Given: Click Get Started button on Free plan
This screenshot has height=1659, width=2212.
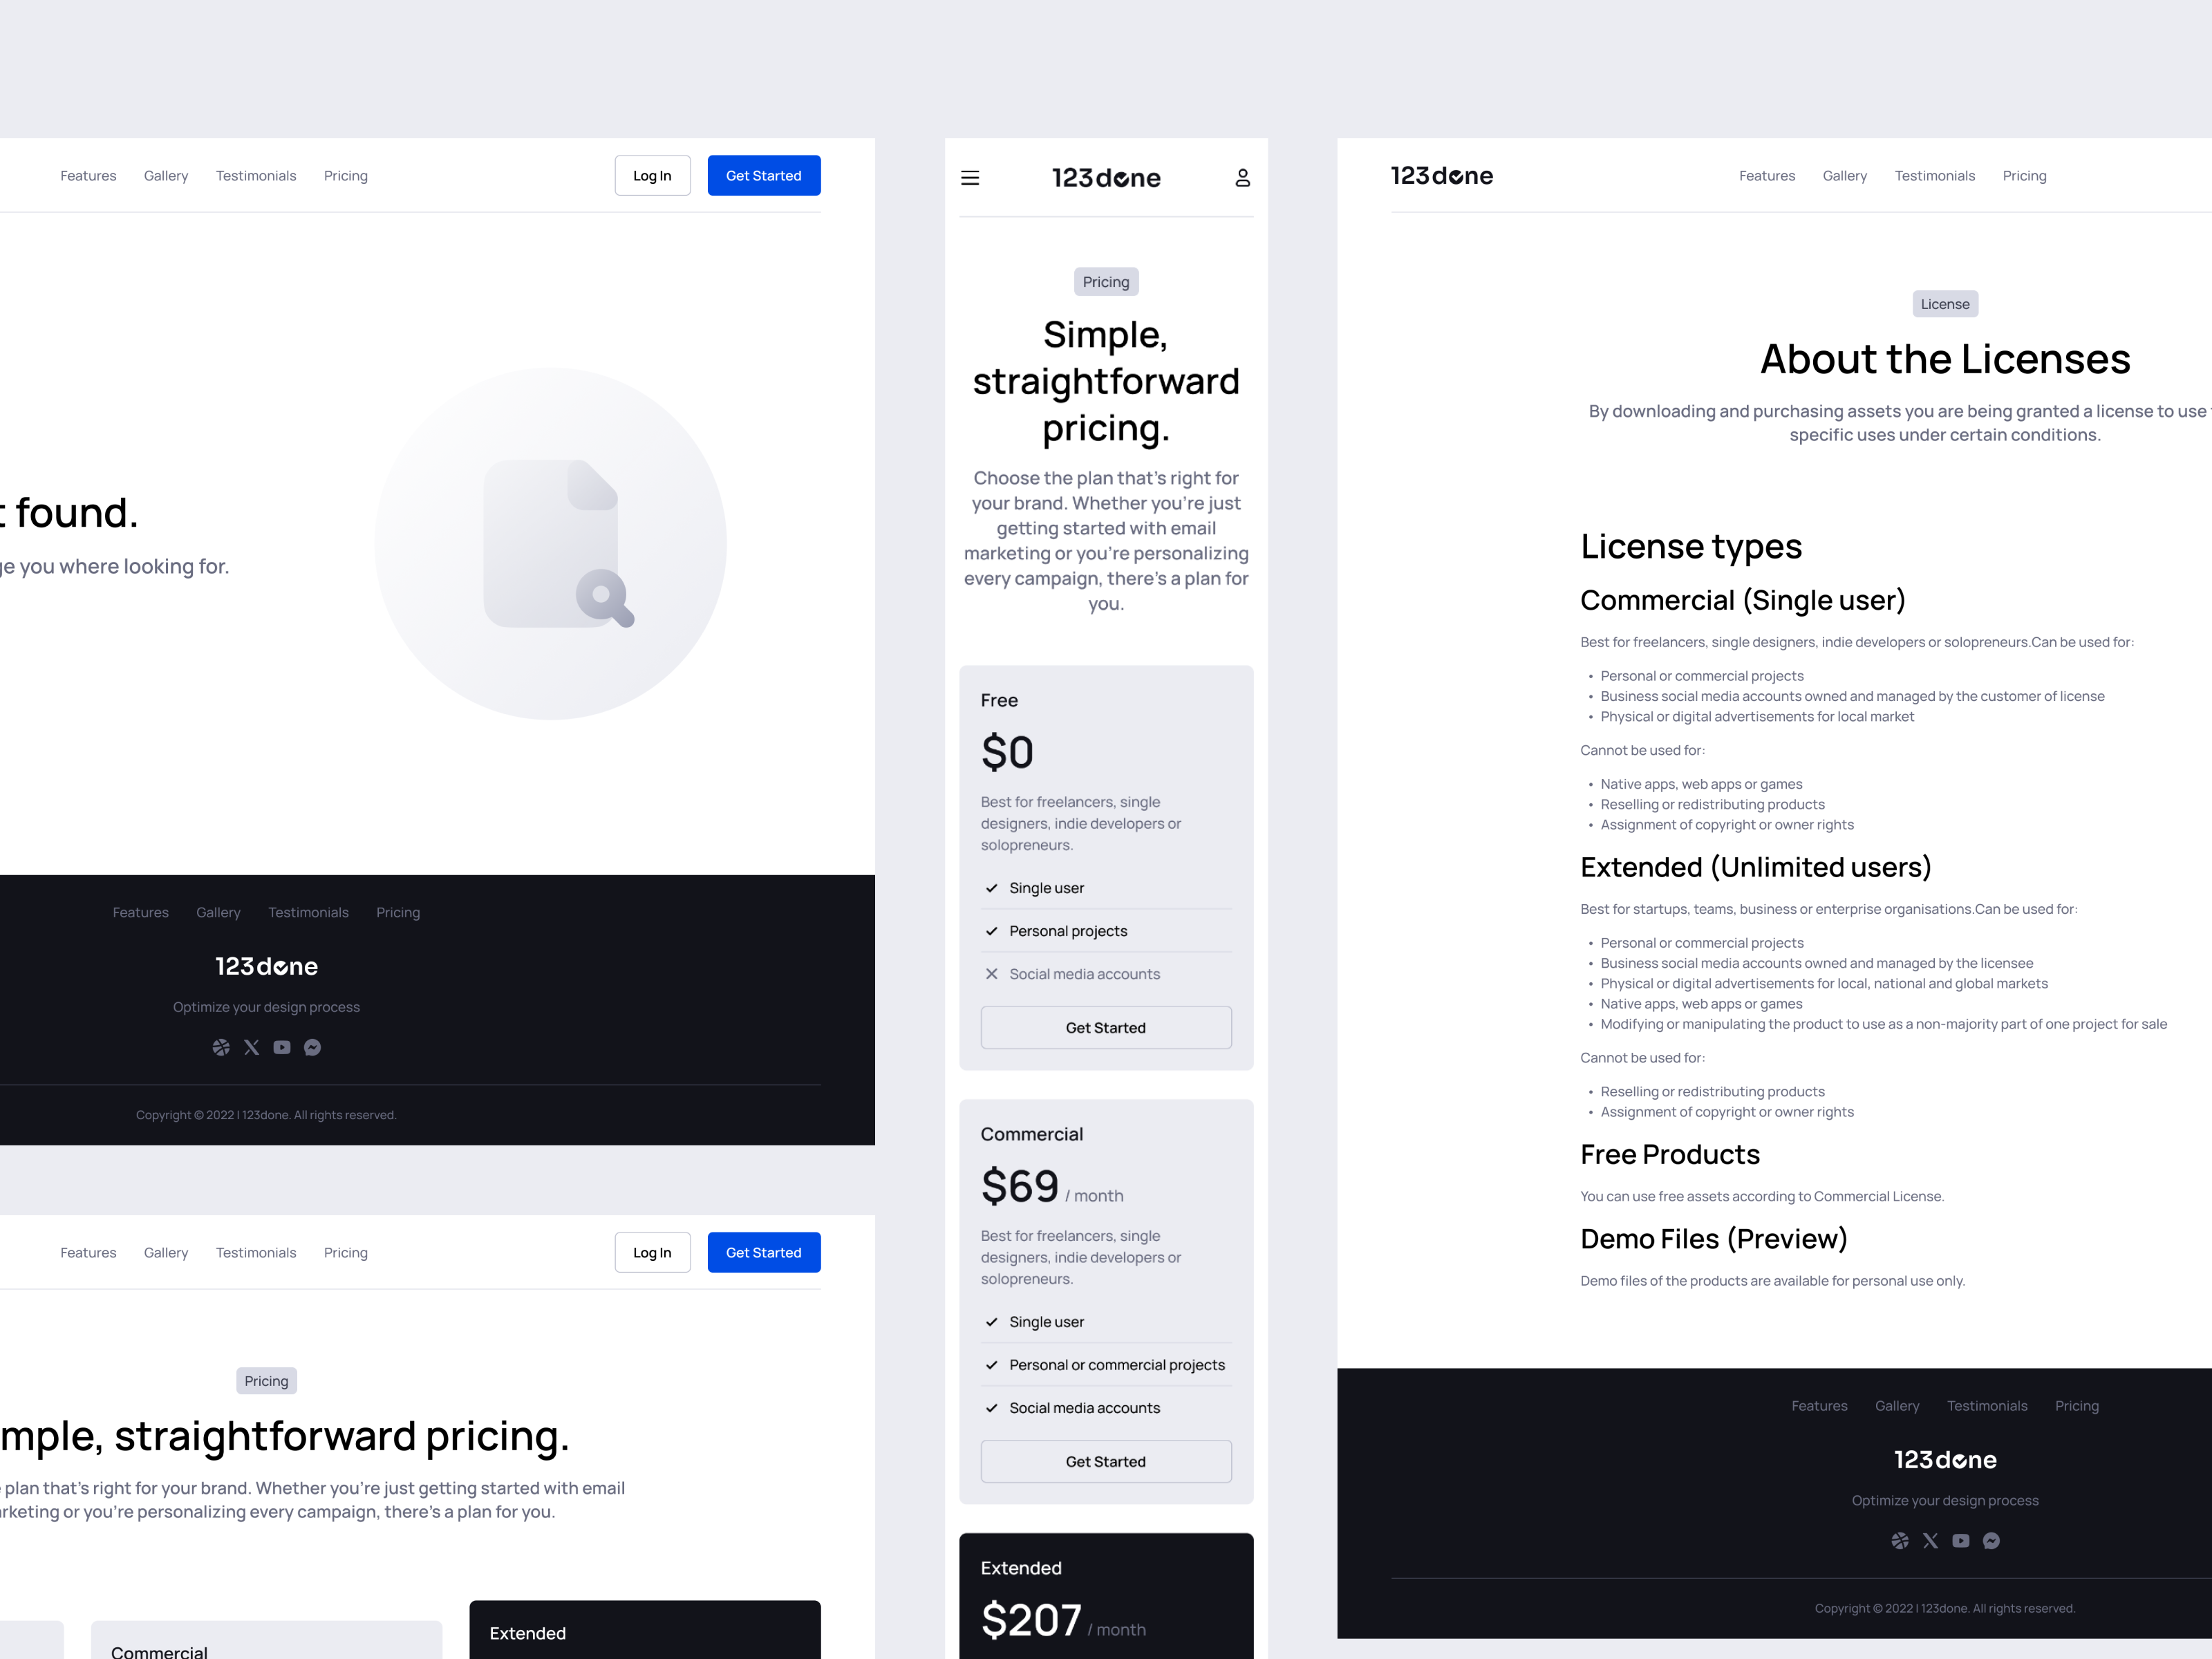Looking at the screenshot, I should point(1104,1027).
